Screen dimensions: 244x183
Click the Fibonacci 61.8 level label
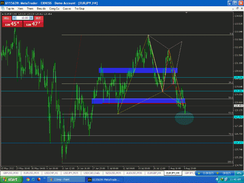[x=231, y=113]
